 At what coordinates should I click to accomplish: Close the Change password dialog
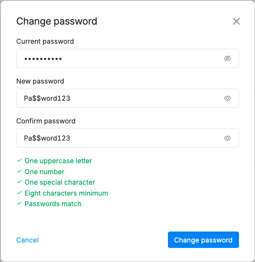click(x=236, y=21)
